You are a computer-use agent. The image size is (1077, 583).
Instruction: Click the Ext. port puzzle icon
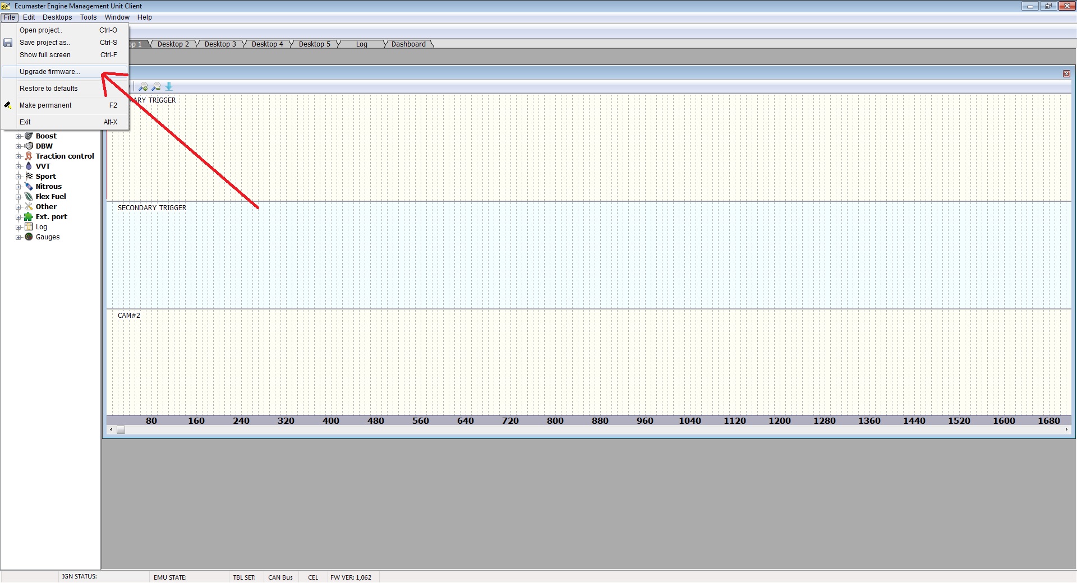pos(29,216)
